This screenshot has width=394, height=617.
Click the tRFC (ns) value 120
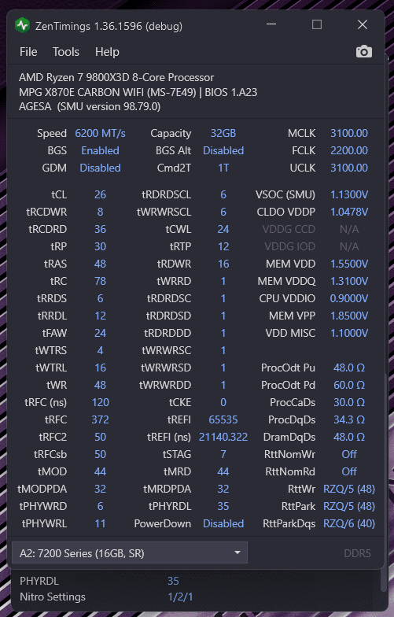pyautogui.click(x=101, y=403)
